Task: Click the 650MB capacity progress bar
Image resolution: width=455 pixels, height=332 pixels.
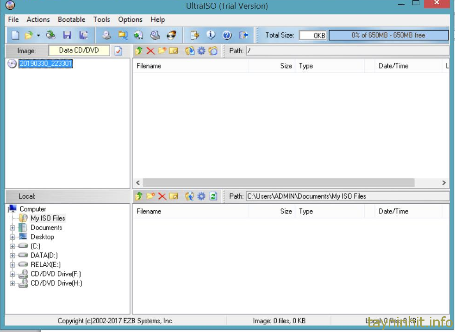Action: pos(388,35)
